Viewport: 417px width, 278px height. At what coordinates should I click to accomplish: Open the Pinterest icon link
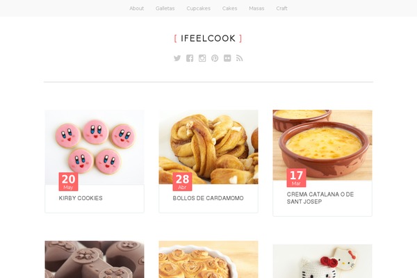pos(215,58)
